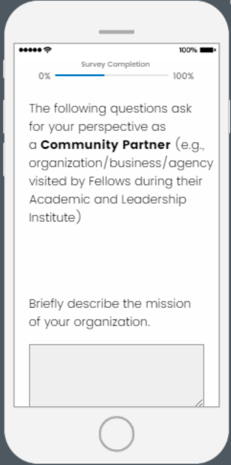
Task: Click the Wi-Fi icon in status bar
Action: [x=47, y=50]
